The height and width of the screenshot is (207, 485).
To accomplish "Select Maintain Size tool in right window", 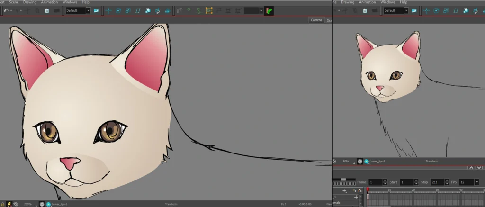I will pyautogui.click(x=466, y=10).
